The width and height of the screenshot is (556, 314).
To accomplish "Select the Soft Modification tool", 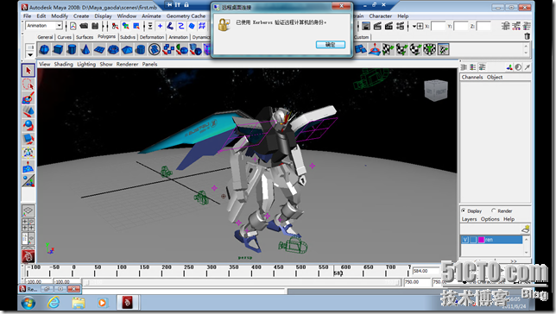I will tap(28, 166).
